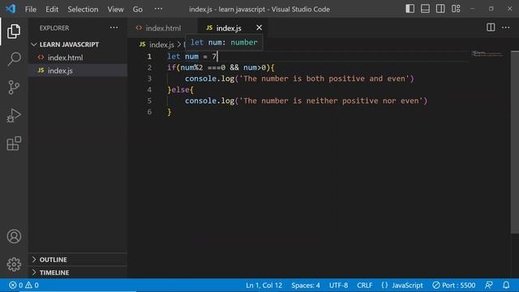Open the File menu
The height and width of the screenshot is (292, 519).
[31, 9]
